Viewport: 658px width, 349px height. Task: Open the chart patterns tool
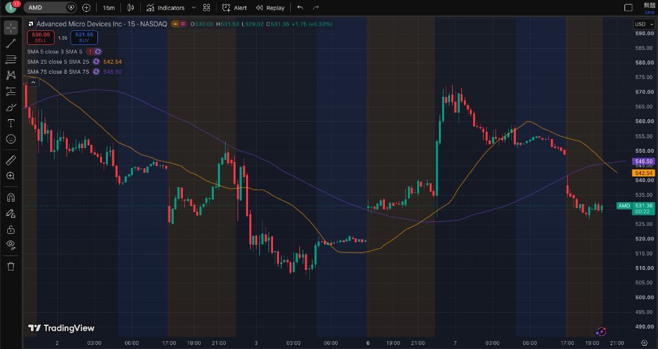(11, 75)
